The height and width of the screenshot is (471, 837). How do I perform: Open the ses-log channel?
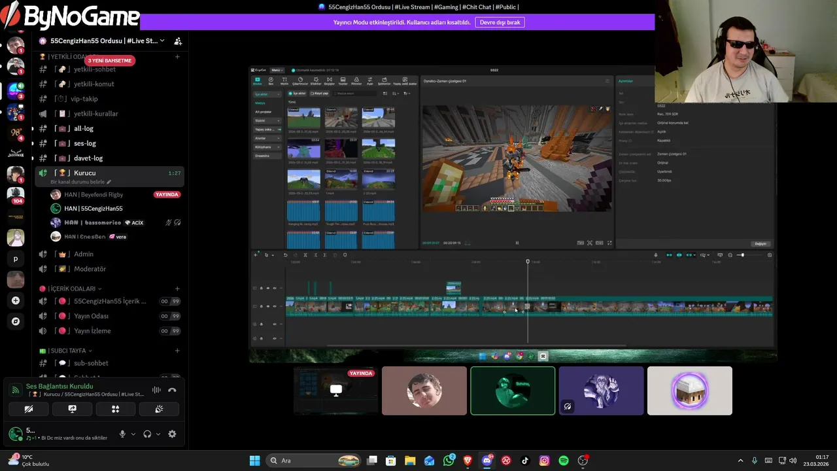pyautogui.click(x=110, y=143)
